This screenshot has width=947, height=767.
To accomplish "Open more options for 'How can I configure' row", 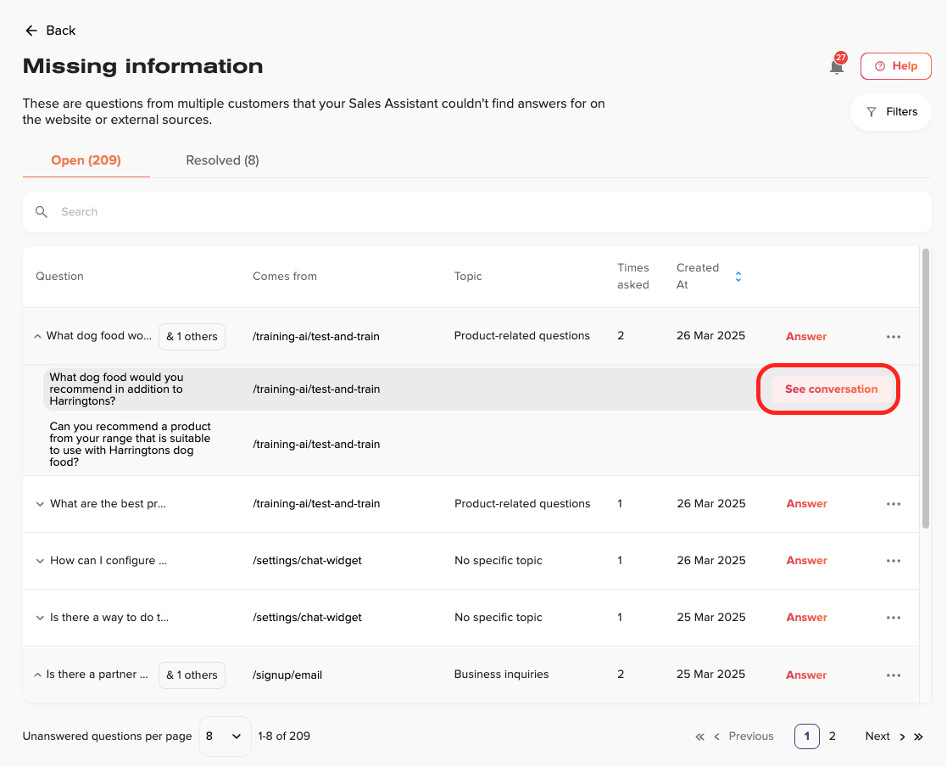I will tap(894, 561).
